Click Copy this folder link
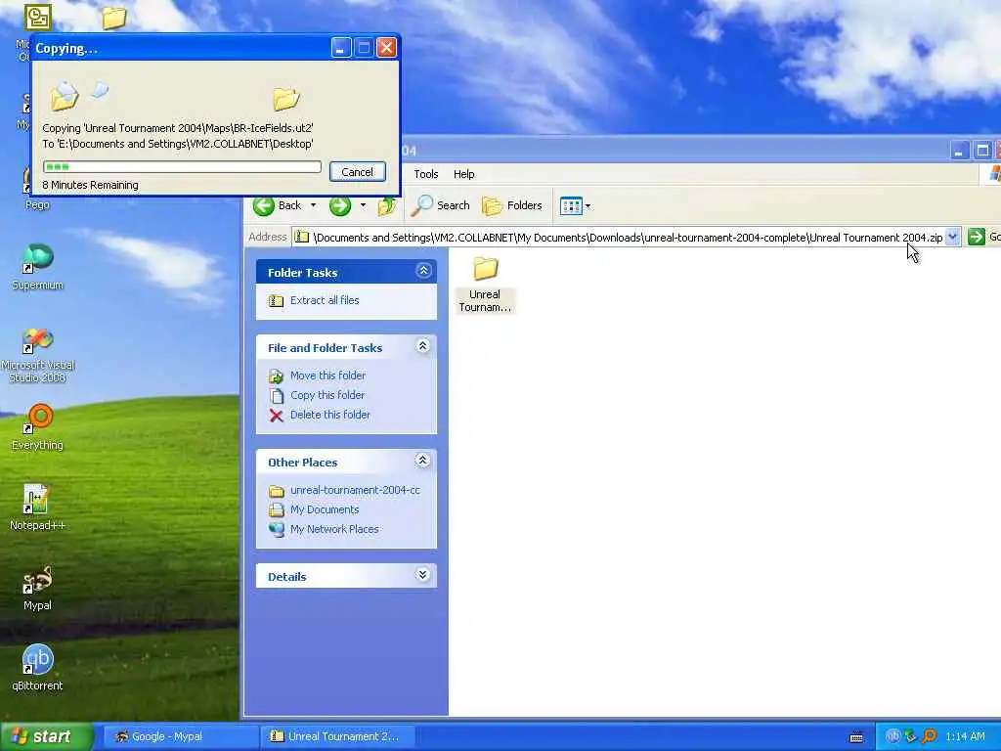This screenshot has height=751, width=1001. 326,395
